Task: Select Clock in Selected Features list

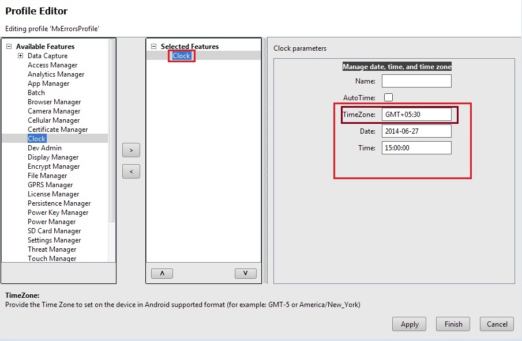Action: [181, 56]
